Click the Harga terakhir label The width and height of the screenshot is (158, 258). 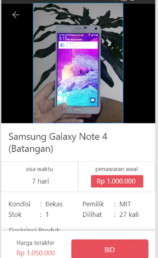coord(35,243)
